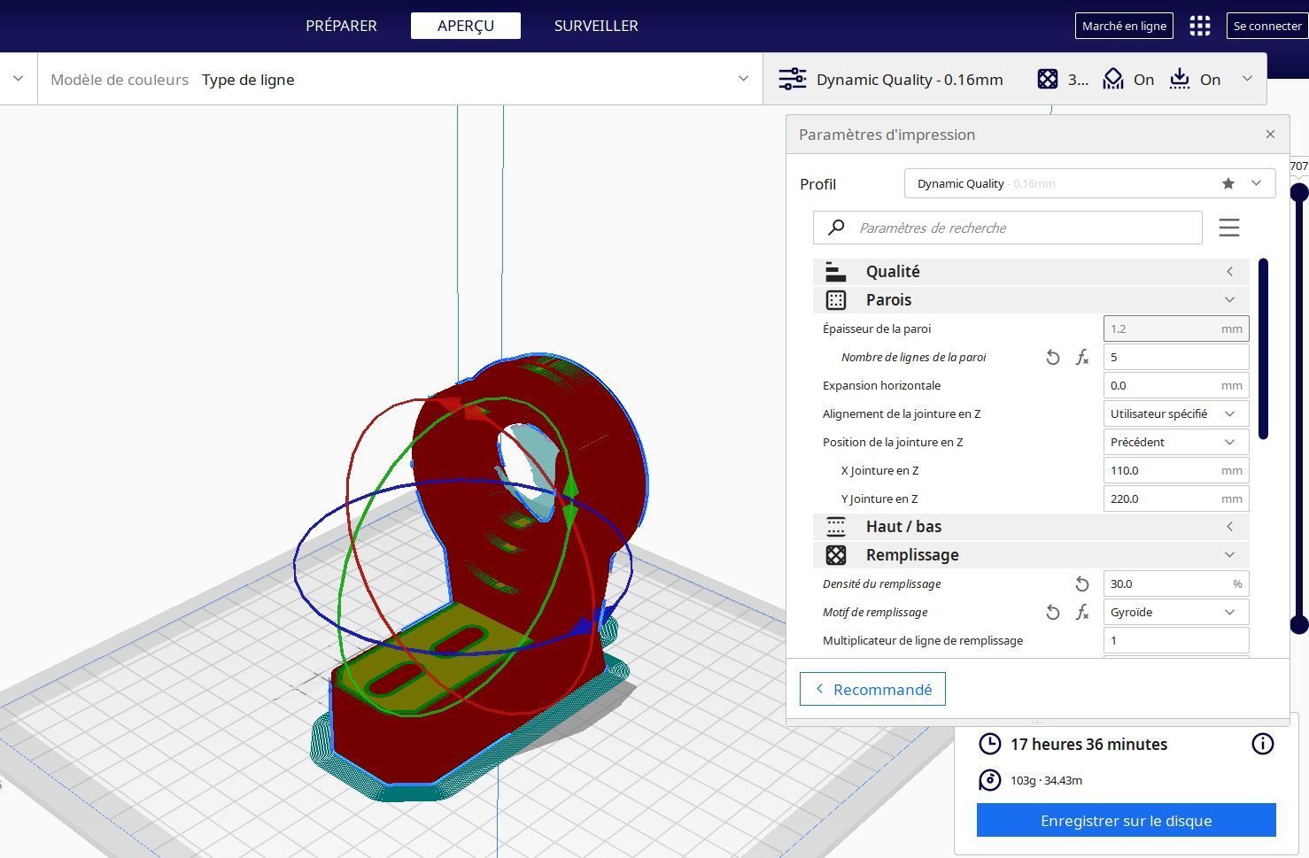The width and height of the screenshot is (1309, 858).
Task: Click the layer slider top handle
Action: 1299,192
